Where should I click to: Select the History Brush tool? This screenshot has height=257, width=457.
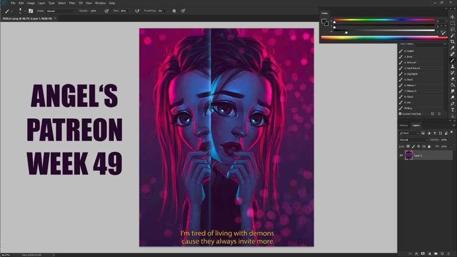(x=452, y=73)
